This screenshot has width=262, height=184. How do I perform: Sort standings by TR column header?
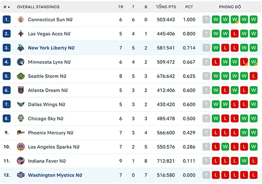click(121, 7)
